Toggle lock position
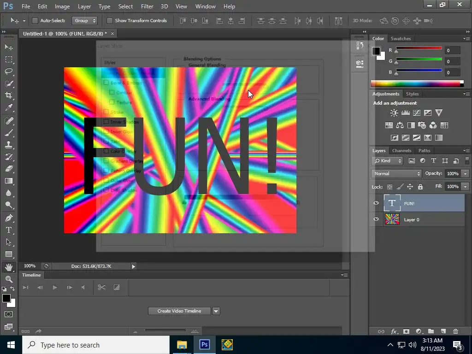 tap(410, 187)
